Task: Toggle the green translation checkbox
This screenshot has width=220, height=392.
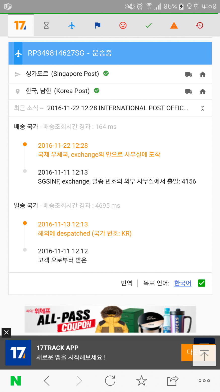Action: click(x=202, y=283)
